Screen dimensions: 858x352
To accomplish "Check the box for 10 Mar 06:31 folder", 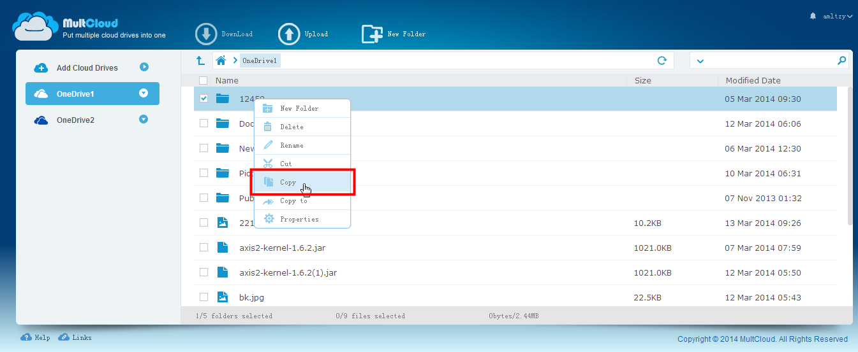I will click(203, 173).
